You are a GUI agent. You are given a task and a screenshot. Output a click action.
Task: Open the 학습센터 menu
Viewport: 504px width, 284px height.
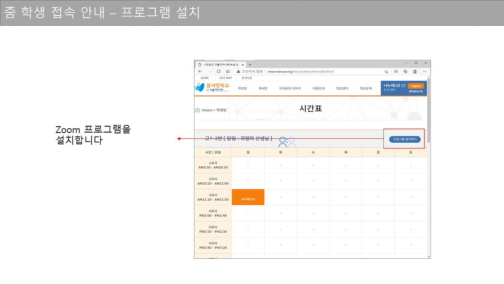tap(342, 88)
